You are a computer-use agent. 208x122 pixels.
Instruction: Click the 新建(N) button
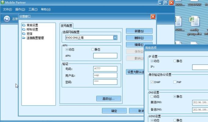point(139,31)
